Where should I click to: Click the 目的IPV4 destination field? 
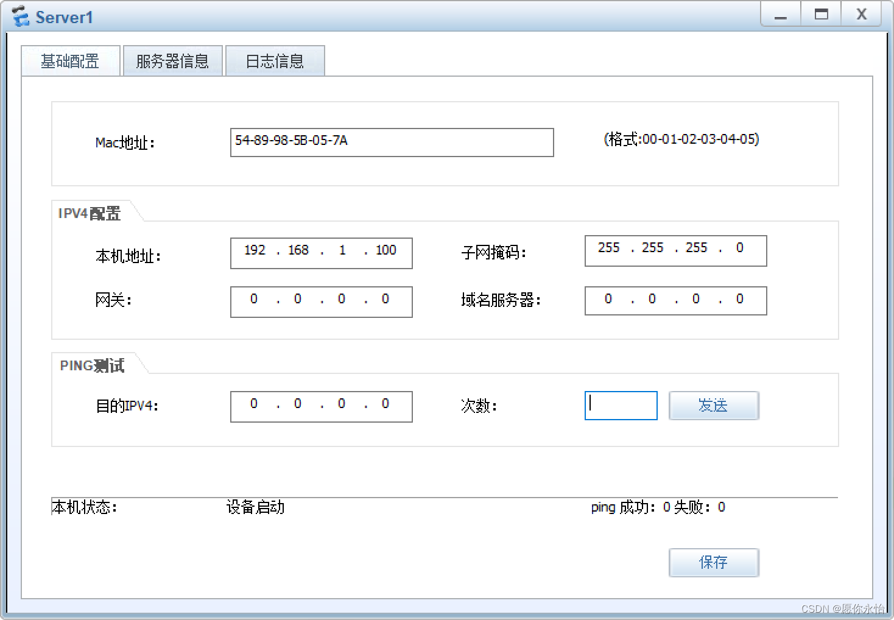coord(321,406)
